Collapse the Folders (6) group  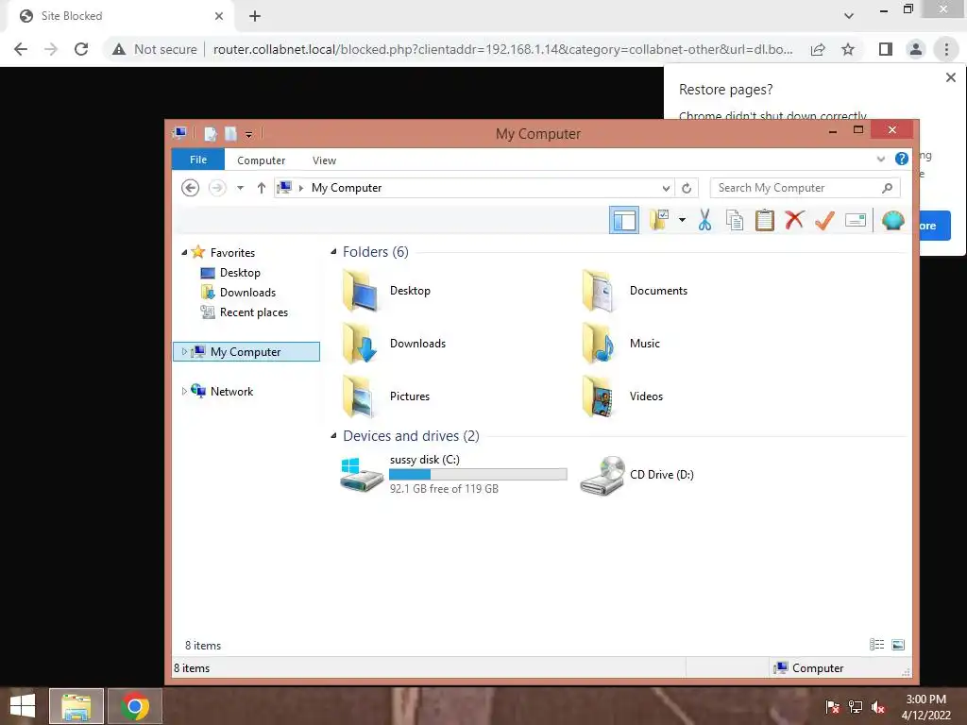(x=333, y=251)
